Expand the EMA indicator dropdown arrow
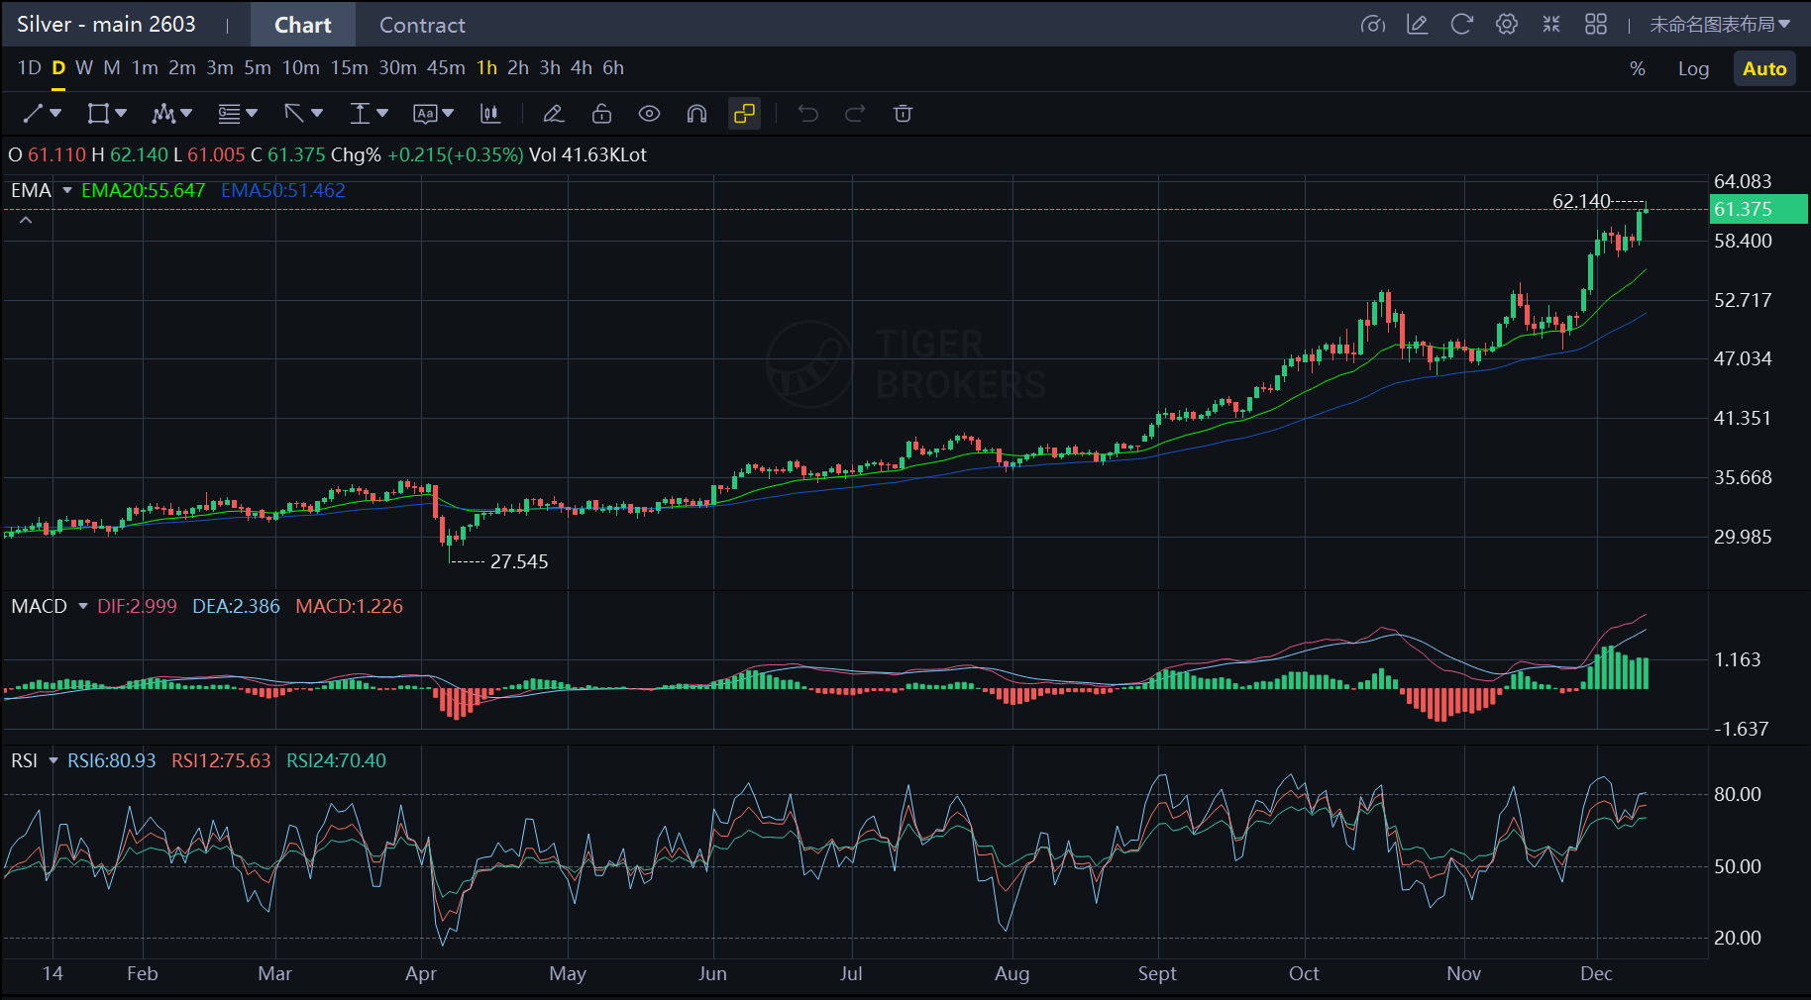Image resolution: width=1811 pixels, height=1000 pixels. click(x=67, y=190)
